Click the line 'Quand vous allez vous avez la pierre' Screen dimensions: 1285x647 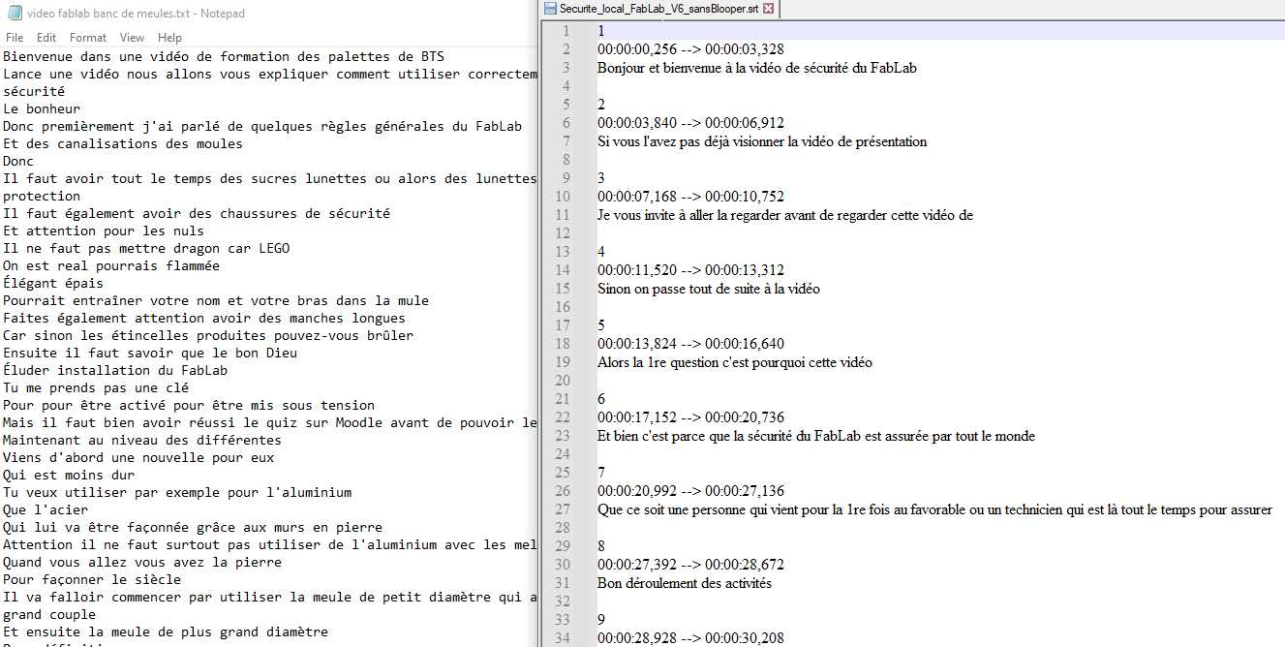coord(142,562)
